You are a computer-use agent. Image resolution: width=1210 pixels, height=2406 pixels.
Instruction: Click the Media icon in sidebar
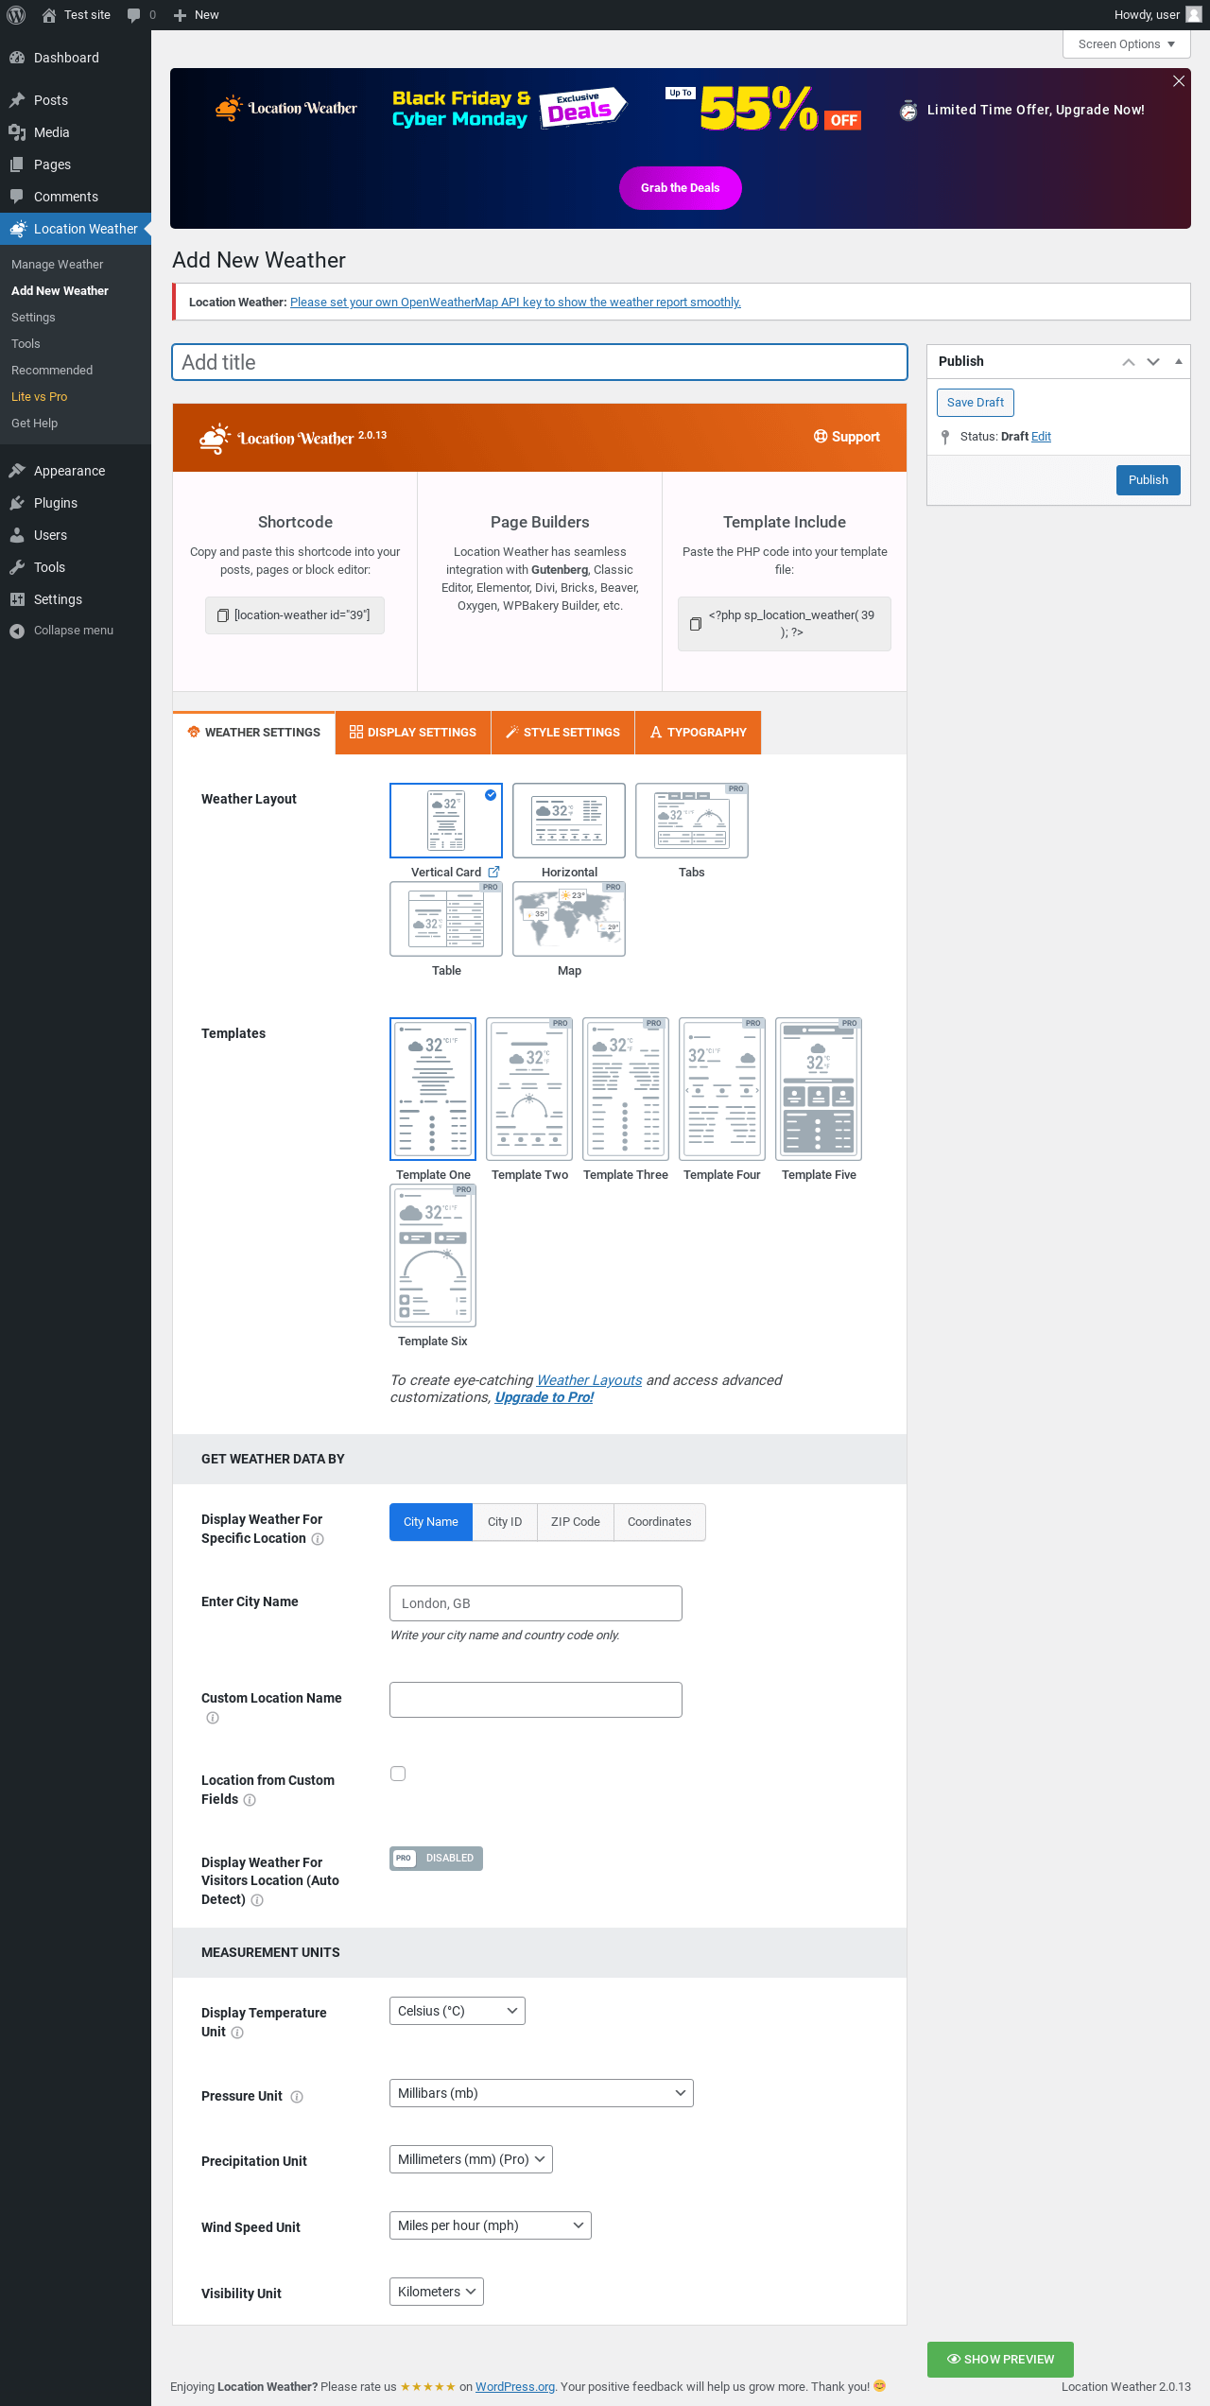pyautogui.click(x=17, y=132)
